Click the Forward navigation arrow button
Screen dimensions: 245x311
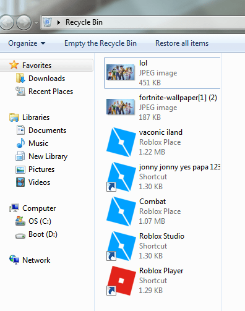tap(24, 22)
